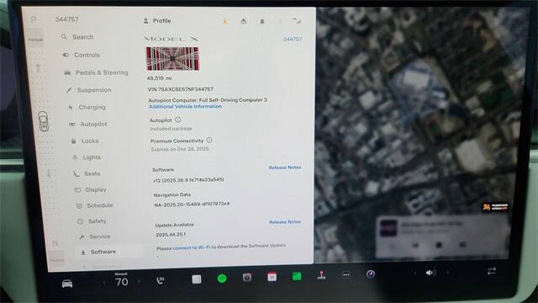This screenshot has height=303, width=538.
Task: Tap the swap arrows icon at bottom right
Action: point(492,271)
